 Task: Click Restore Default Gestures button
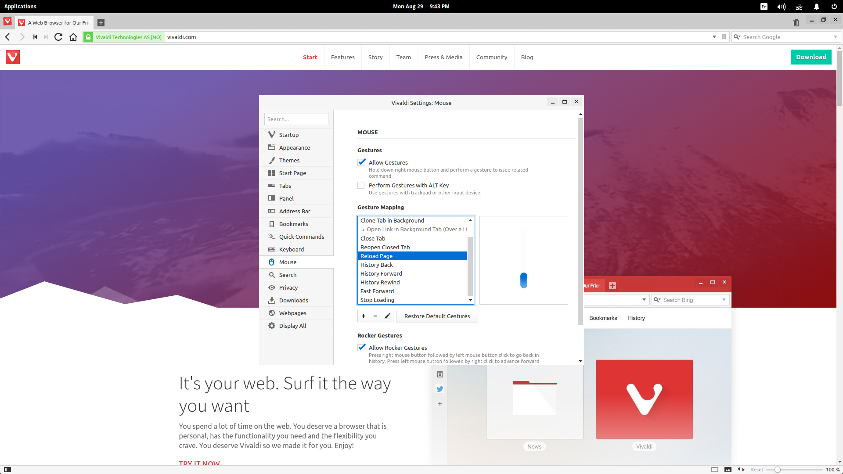pyautogui.click(x=437, y=316)
